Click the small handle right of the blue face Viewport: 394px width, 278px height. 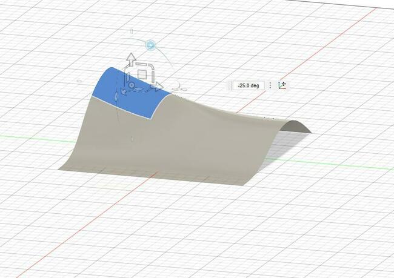pos(178,88)
